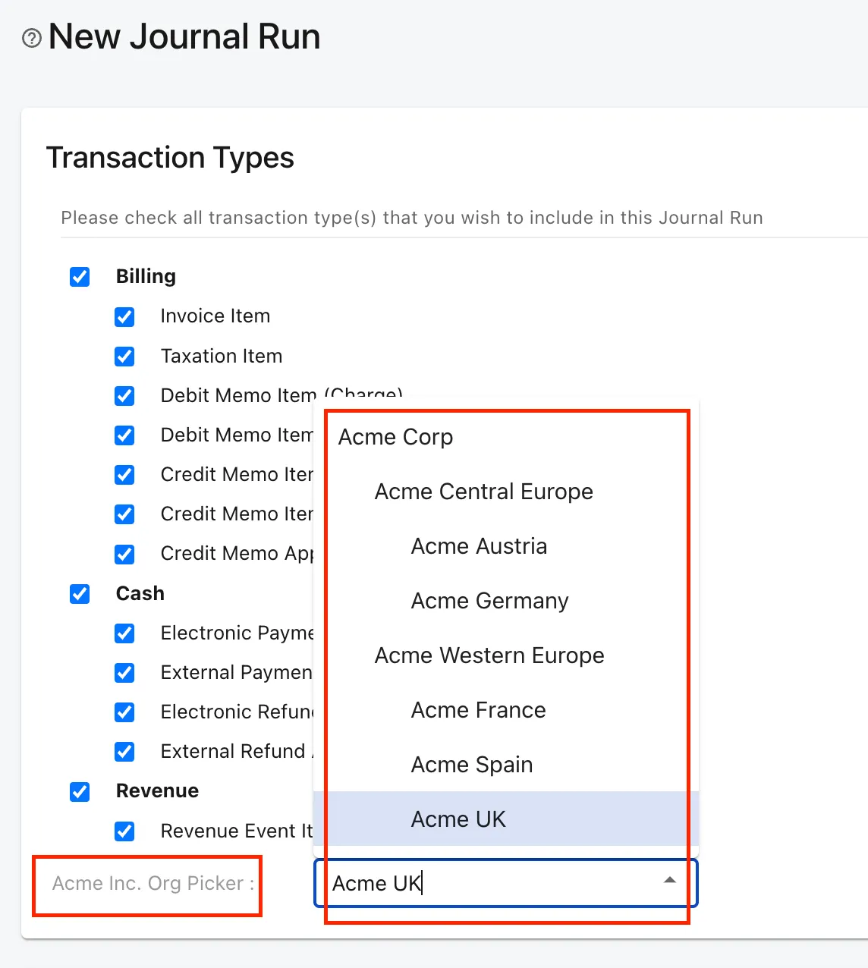The width and height of the screenshot is (868, 968).
Task: Click the Billing group label
Action: click(146, 276)
